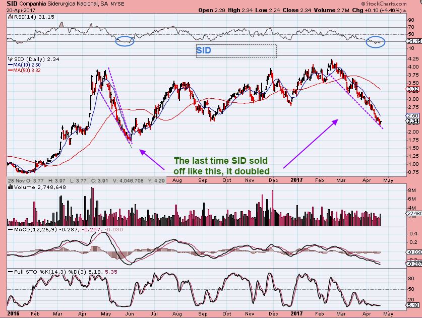
Task: Click the 0.4 label on the MACD scale
Action: coord(413,234)
